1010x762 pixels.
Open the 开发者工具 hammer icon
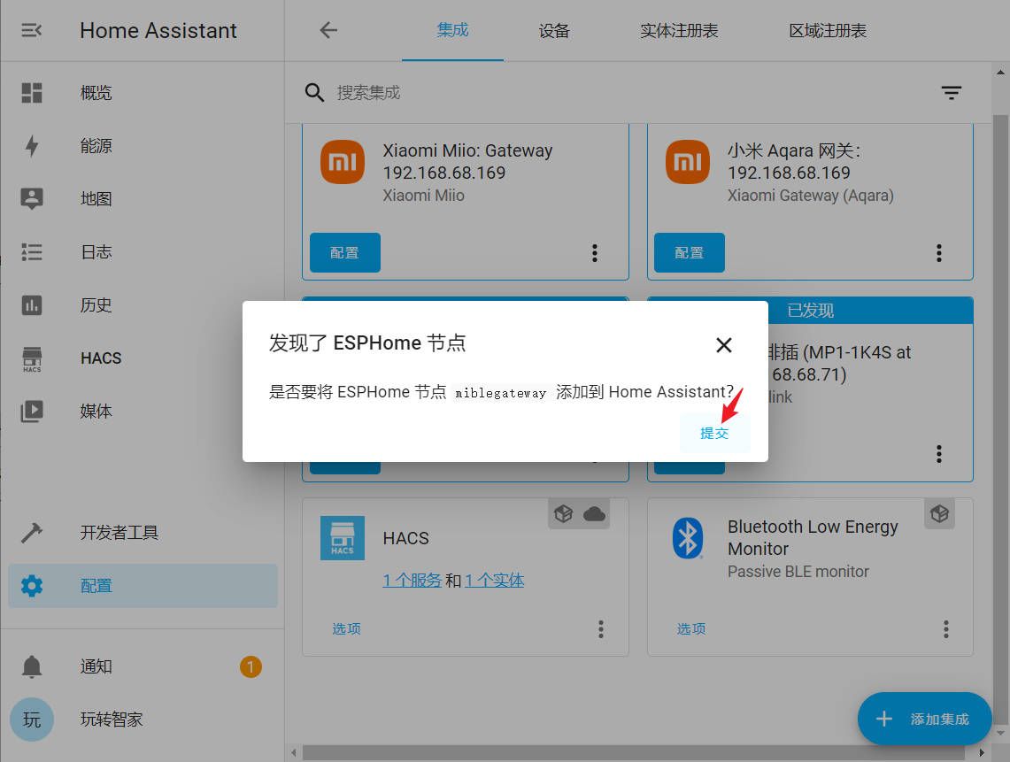click(32, 533)
